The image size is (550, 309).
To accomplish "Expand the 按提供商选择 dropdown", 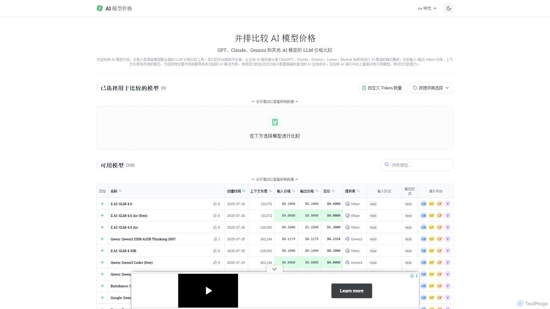I will [x=431, y=88].
